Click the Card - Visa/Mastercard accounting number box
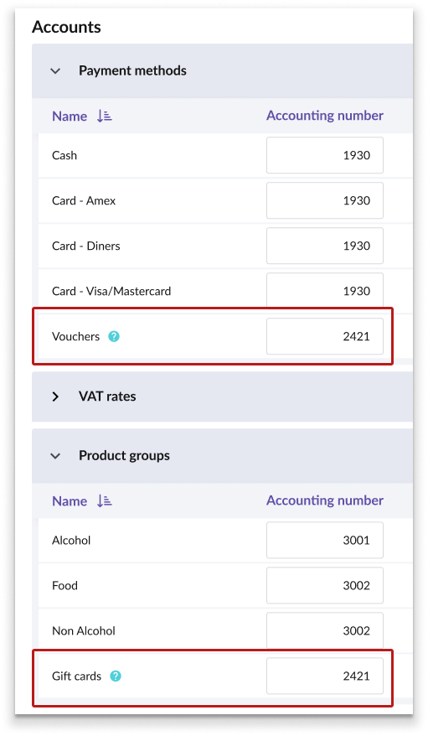 325,290
